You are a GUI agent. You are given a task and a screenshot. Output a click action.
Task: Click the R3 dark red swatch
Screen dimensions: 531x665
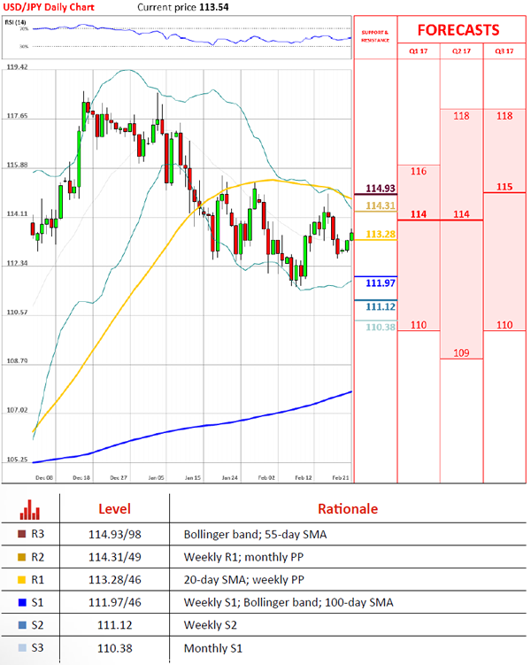click(x=22, y=534)
